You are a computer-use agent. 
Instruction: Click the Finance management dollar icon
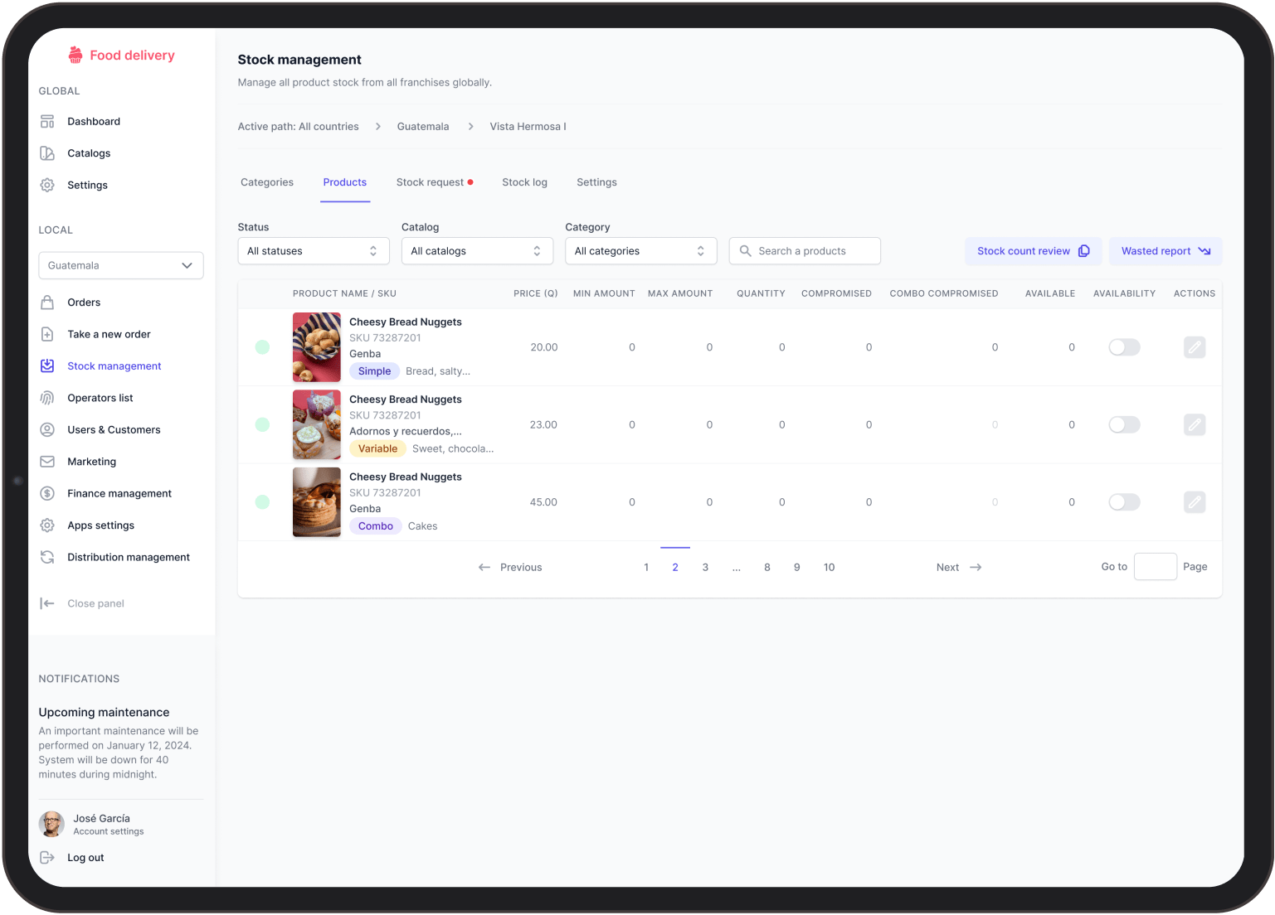coord(47,493)
